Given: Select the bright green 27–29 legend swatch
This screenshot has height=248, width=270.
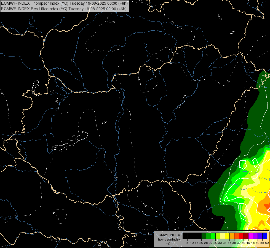Looking at the screenshot, I should click(213, 236).
